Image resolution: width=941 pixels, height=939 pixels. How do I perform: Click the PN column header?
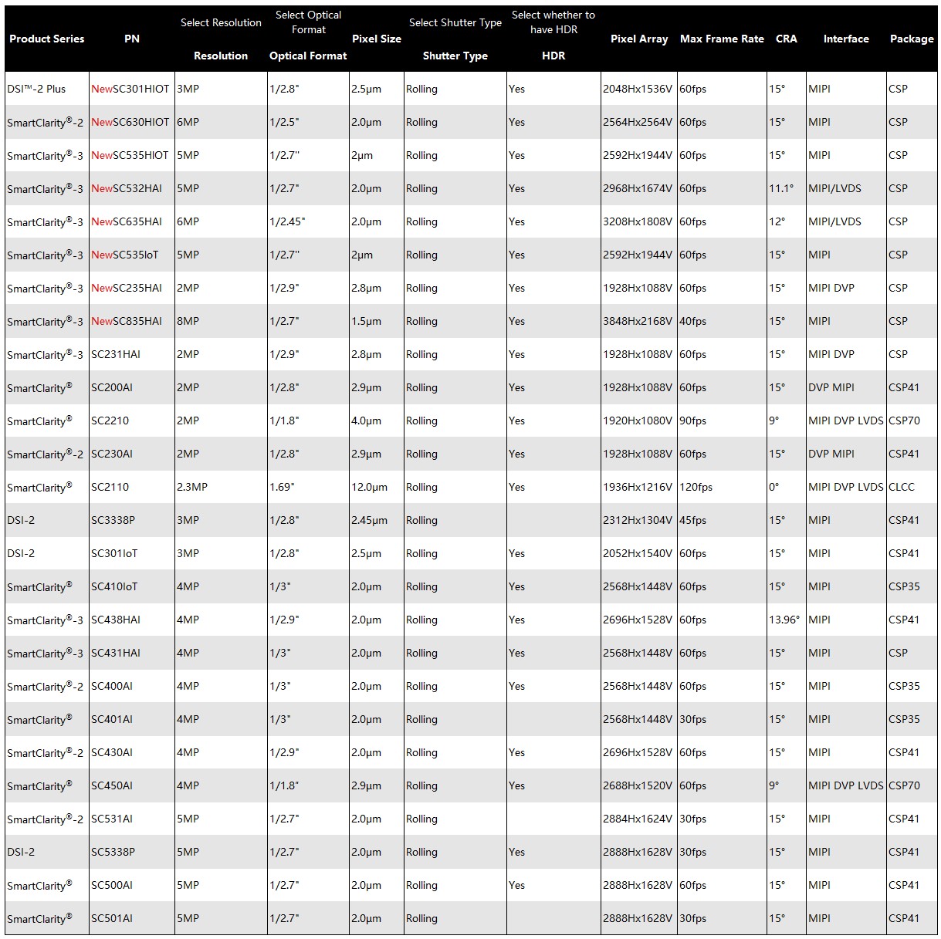point(132,39)
